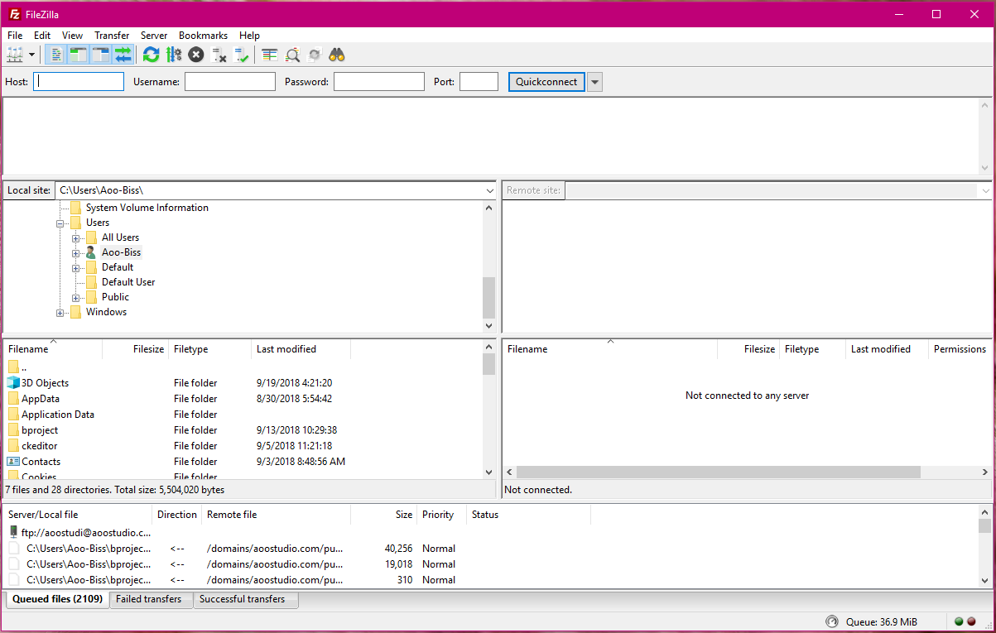Toggle local directory tree display
996x633 pixels.
(x=79, y=55)
